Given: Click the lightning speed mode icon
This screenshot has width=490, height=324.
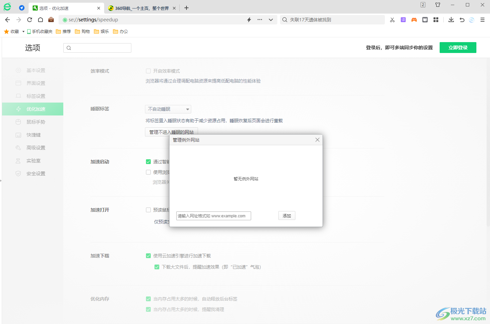Looking at the screenshot, I should (249, 20).
